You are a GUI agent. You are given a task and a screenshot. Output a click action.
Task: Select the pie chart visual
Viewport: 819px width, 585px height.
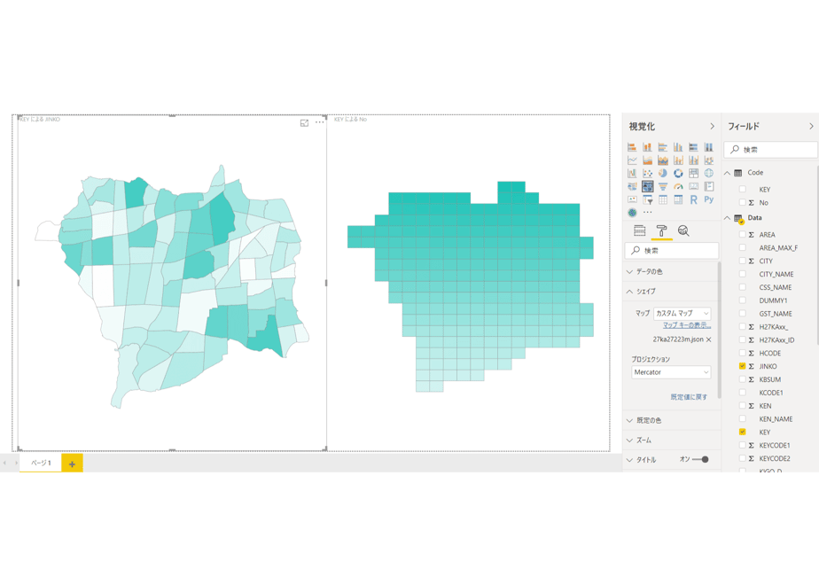[663, 173]
